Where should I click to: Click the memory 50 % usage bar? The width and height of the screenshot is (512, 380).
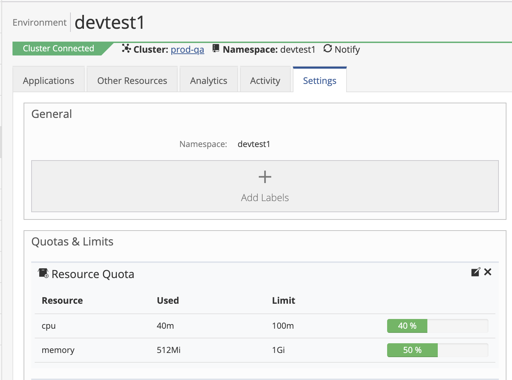click(437, 350)
